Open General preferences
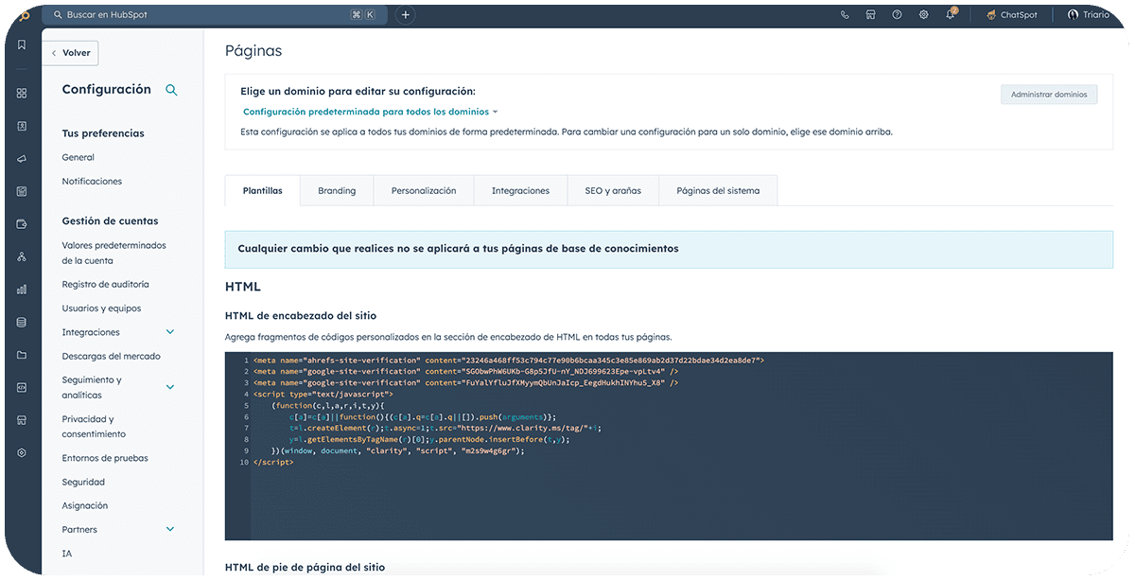The height and width of the screenshot is (581, 1135). pos(79,158)
